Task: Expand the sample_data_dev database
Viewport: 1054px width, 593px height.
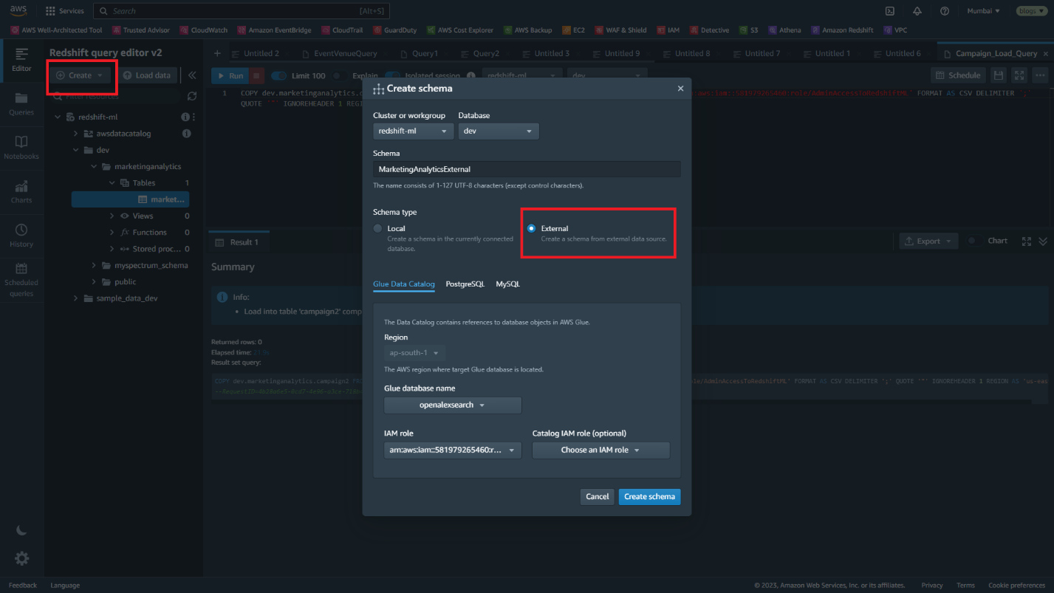Action: tap(76, 298)
